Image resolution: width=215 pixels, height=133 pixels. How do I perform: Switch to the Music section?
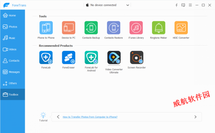point(13,38)
